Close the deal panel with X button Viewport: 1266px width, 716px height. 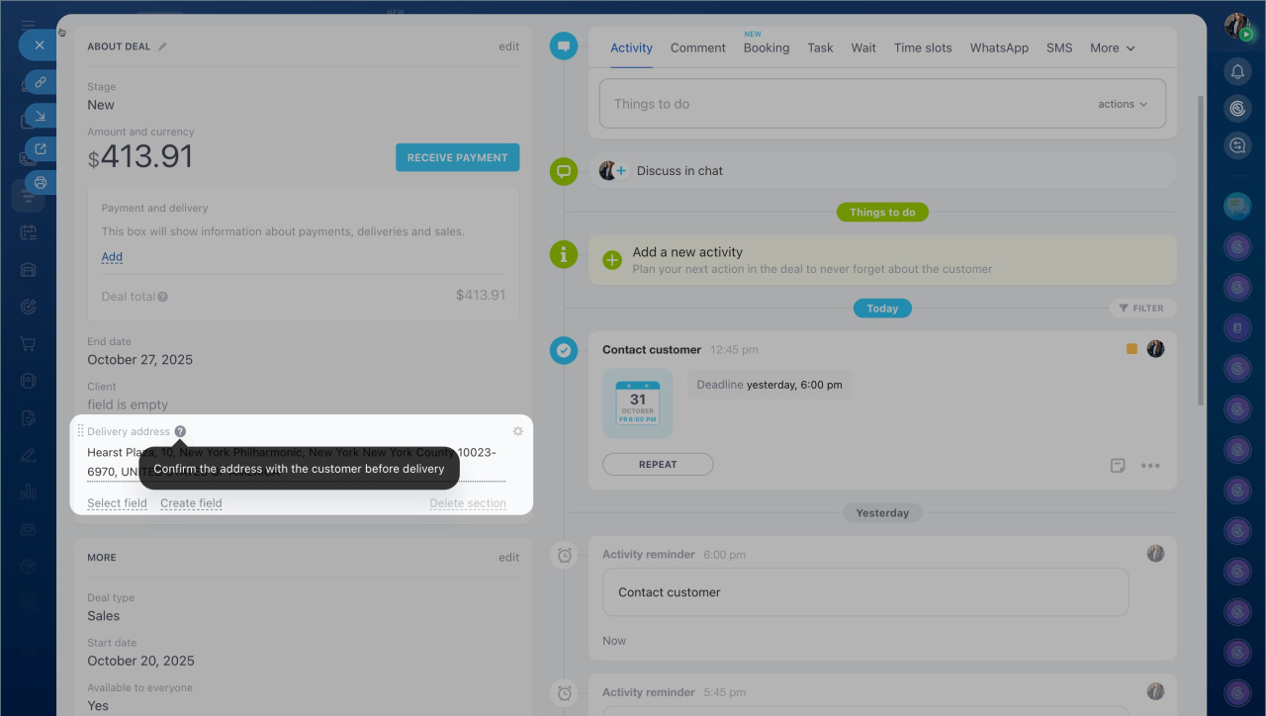pyautogui.click(x=40, y=45)
